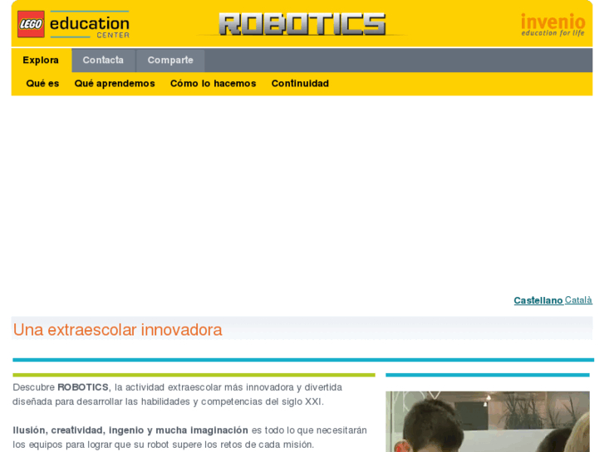Open the invenio education for life logo
604x452 pixels.
[552, 25]
